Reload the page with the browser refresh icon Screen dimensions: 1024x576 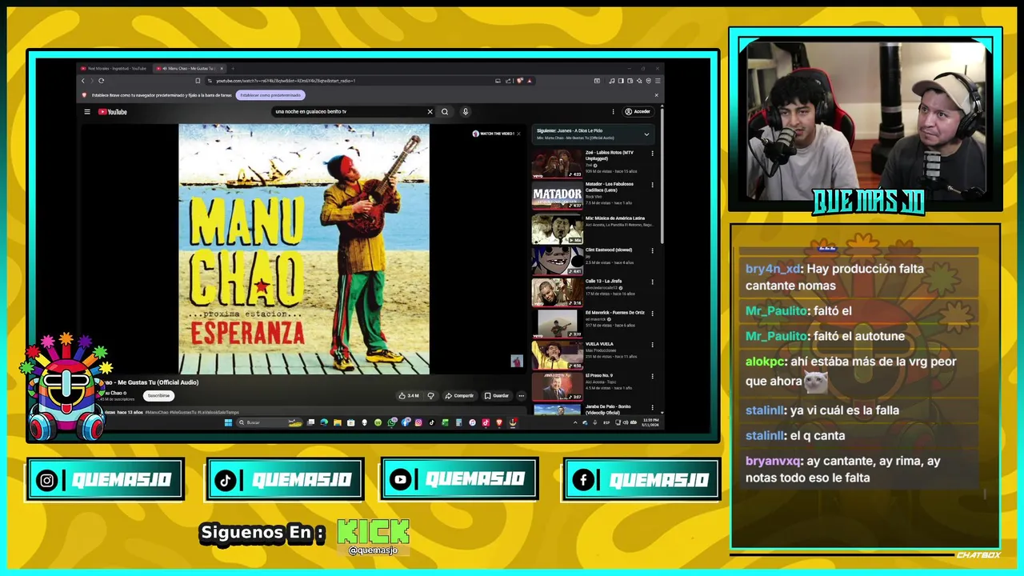tap(101, 81)
